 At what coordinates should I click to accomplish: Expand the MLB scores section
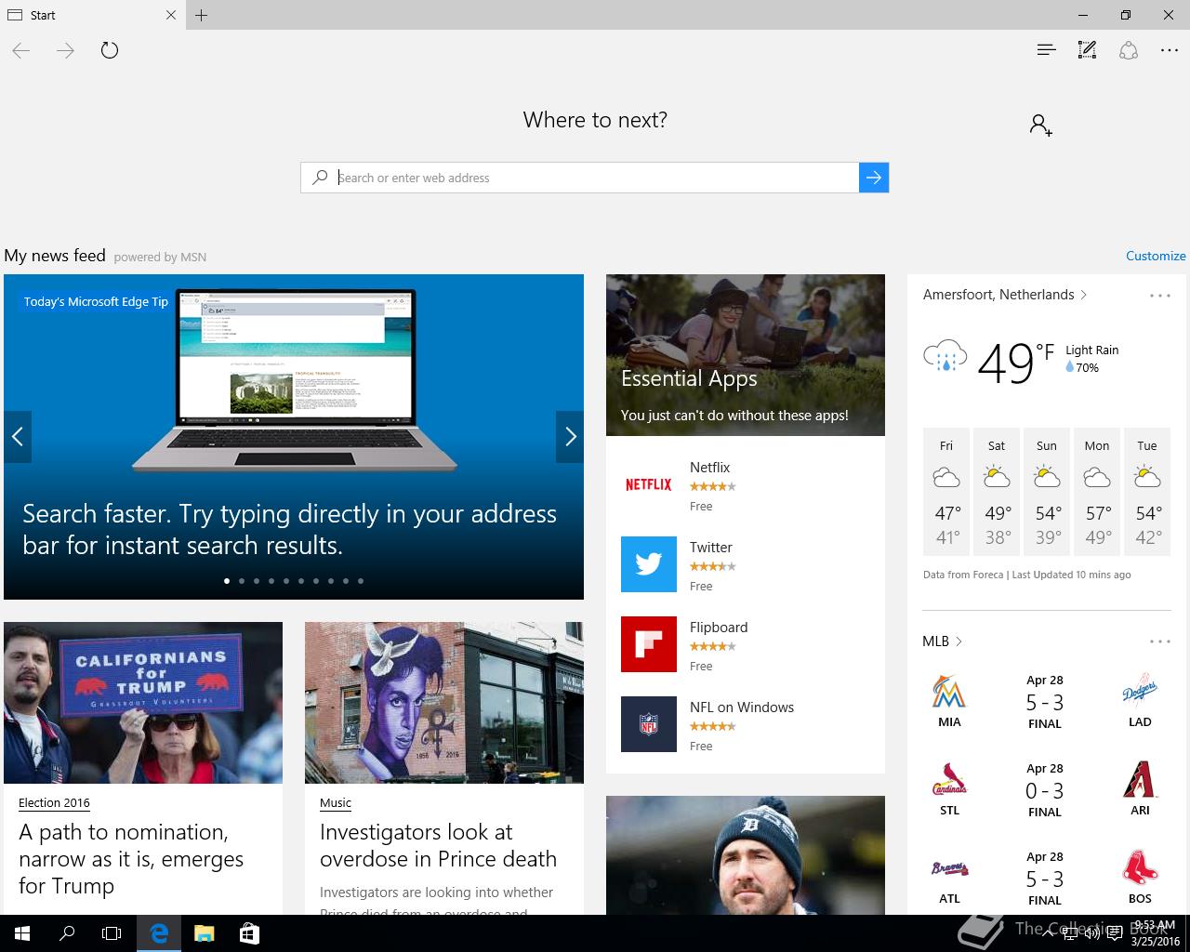coord(942,641)
